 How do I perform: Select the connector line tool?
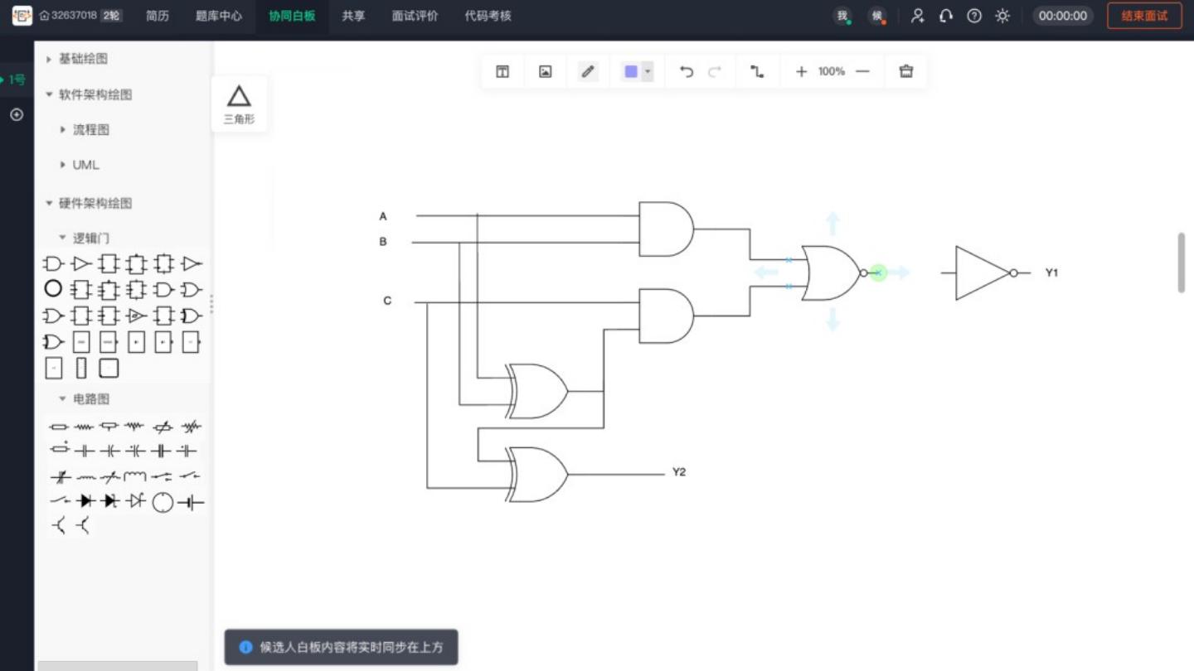(757, 72)
